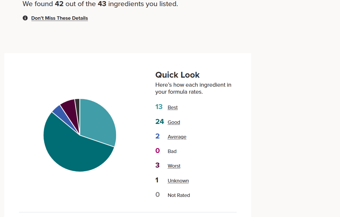Screen dimensions: 340x217
Task: View the Worst rated ingredients link
Action: click(x=174, y=166)
